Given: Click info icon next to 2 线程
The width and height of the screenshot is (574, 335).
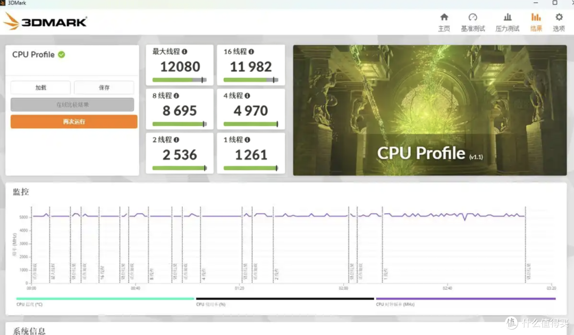Looking at the screenshot, I should (176, 139).
